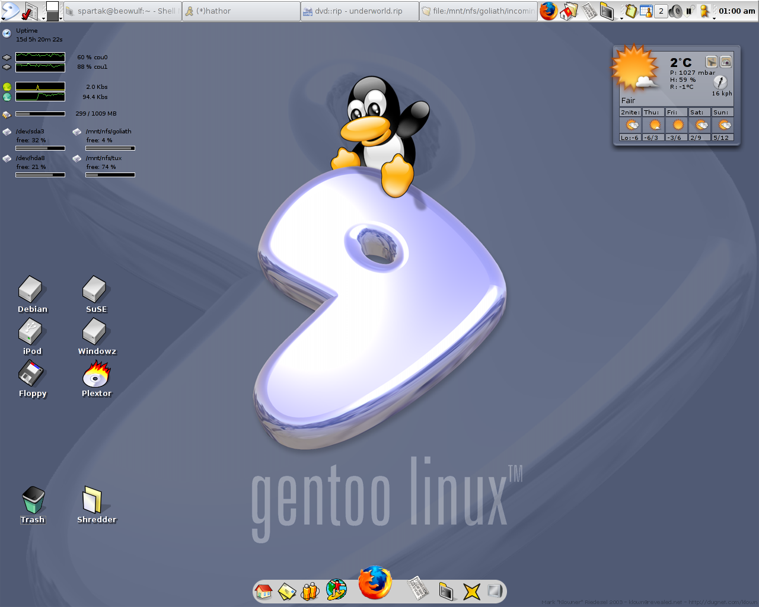This screenshot has height=607, width=759.
Task: Click the '2°C' temperature reading
Action: click(x=681, y=62)
